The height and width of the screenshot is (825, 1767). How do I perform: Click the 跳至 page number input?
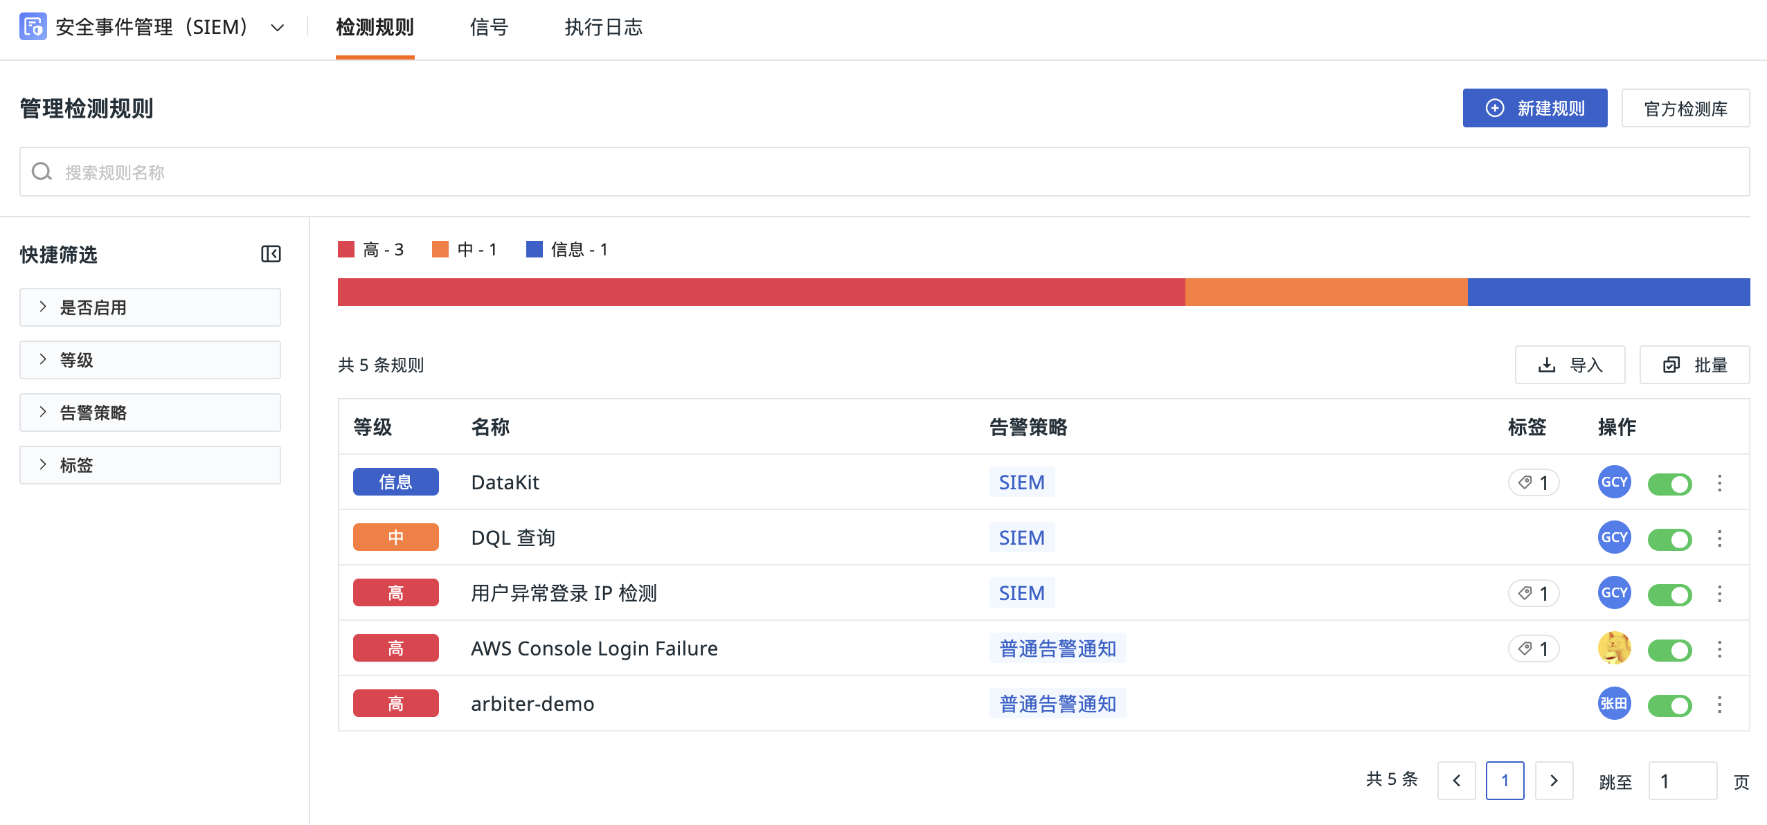tap(1683, 781)
